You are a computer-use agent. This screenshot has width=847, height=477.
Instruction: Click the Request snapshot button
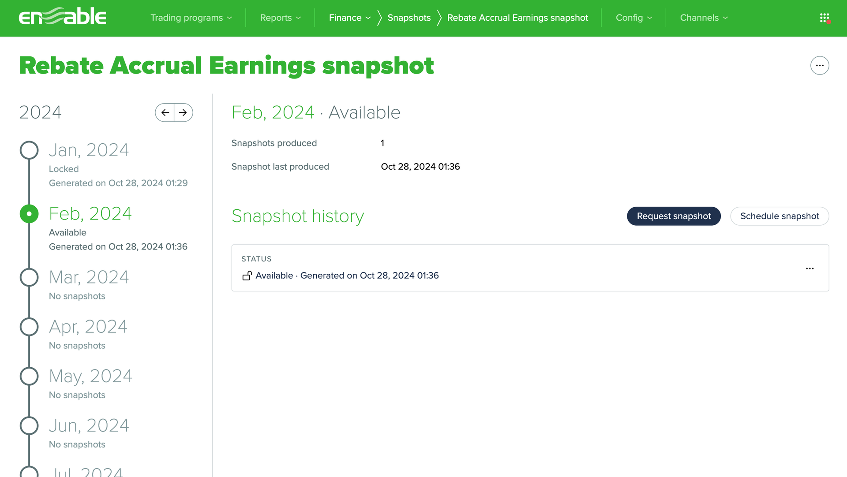674,216
